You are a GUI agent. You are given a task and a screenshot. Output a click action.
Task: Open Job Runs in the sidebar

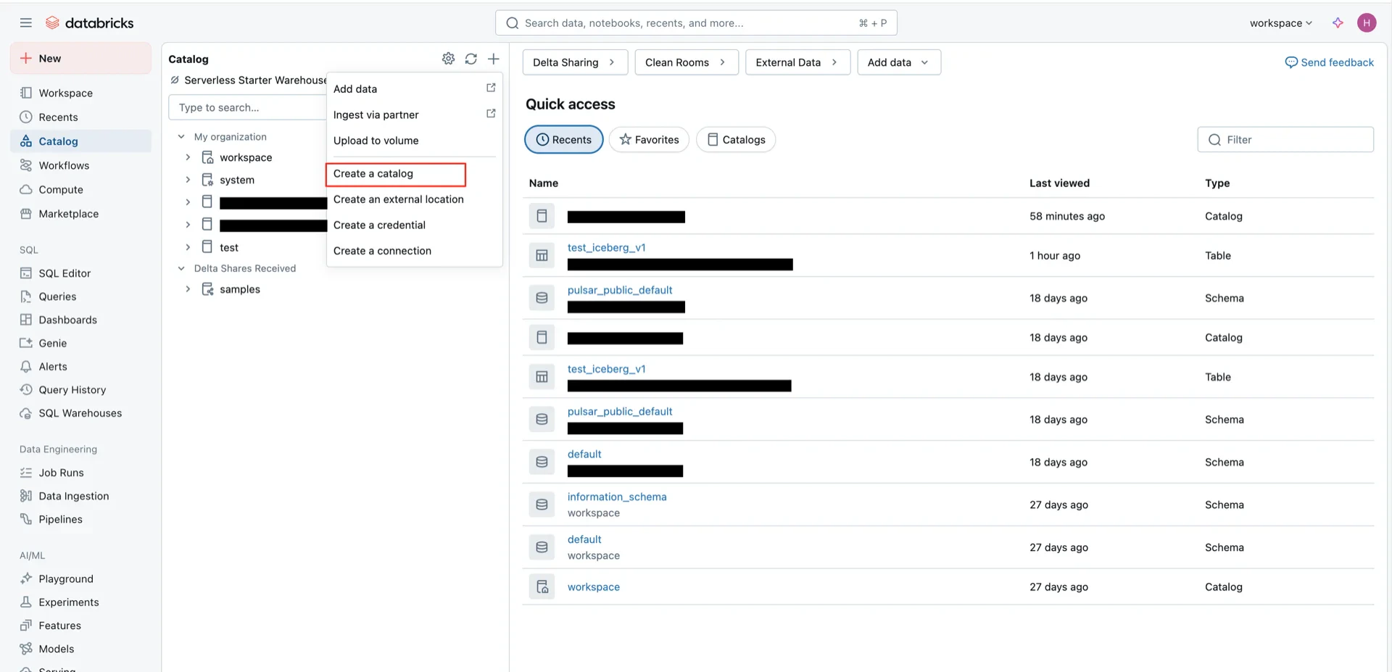[80, 473]
